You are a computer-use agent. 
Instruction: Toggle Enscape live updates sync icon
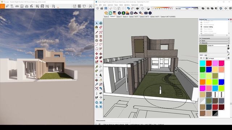[x=110, y=13]
